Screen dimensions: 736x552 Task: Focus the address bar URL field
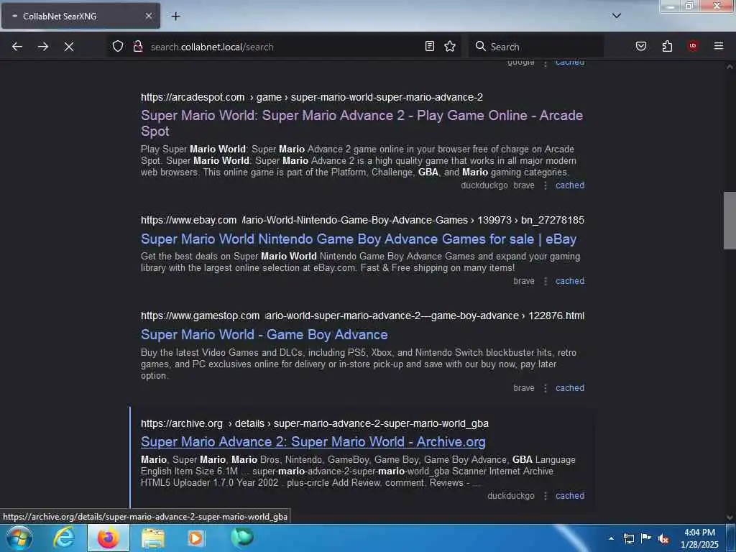tap(284, 47)
